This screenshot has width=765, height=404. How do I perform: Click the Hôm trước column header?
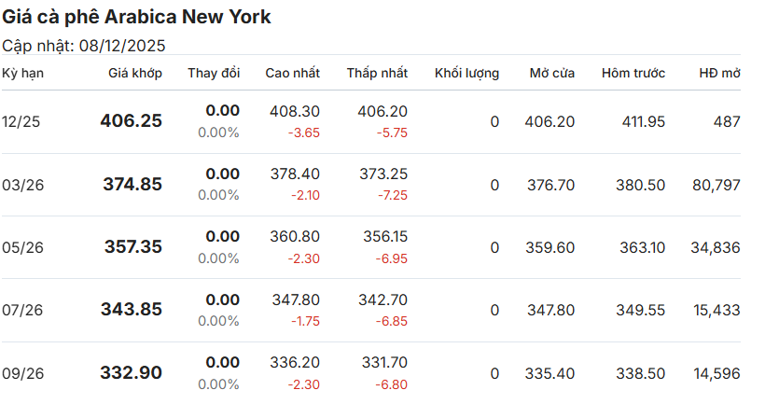[633, 73]
